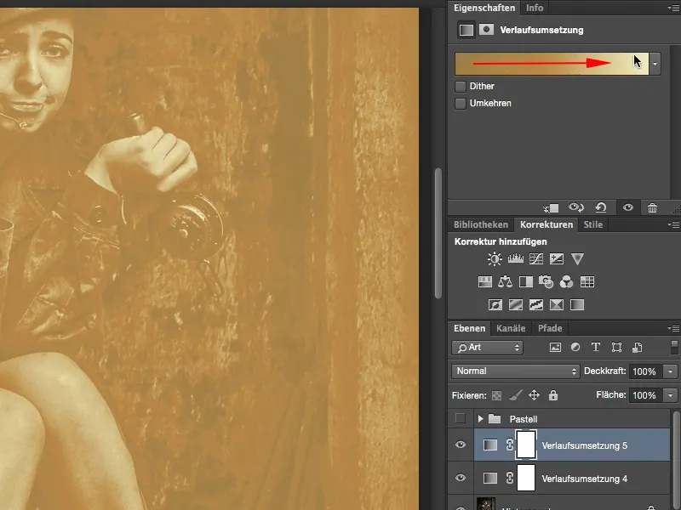Image resolution: width=681 pixels, height=510 pixels.
Task: Open the gradient picker dropdown arrow
Action: [x=654, y=63]
